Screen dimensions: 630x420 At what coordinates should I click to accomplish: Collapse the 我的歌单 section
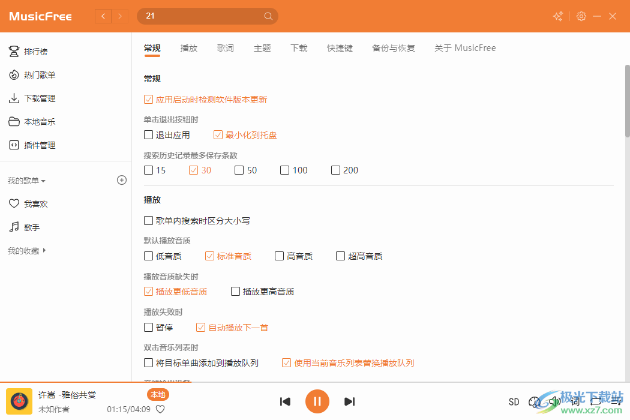click(x=26, y=181)
